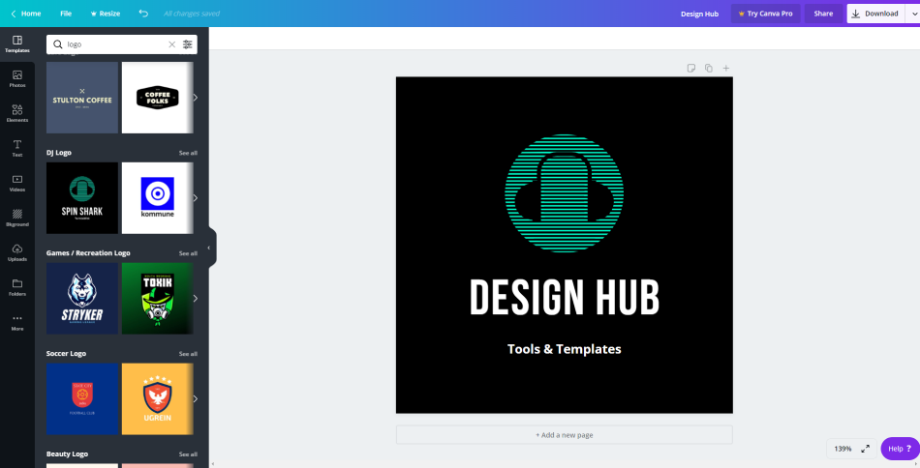Select the Spin Shark logo template
This screenshot has height=468, width=920.
click(82, 197)
